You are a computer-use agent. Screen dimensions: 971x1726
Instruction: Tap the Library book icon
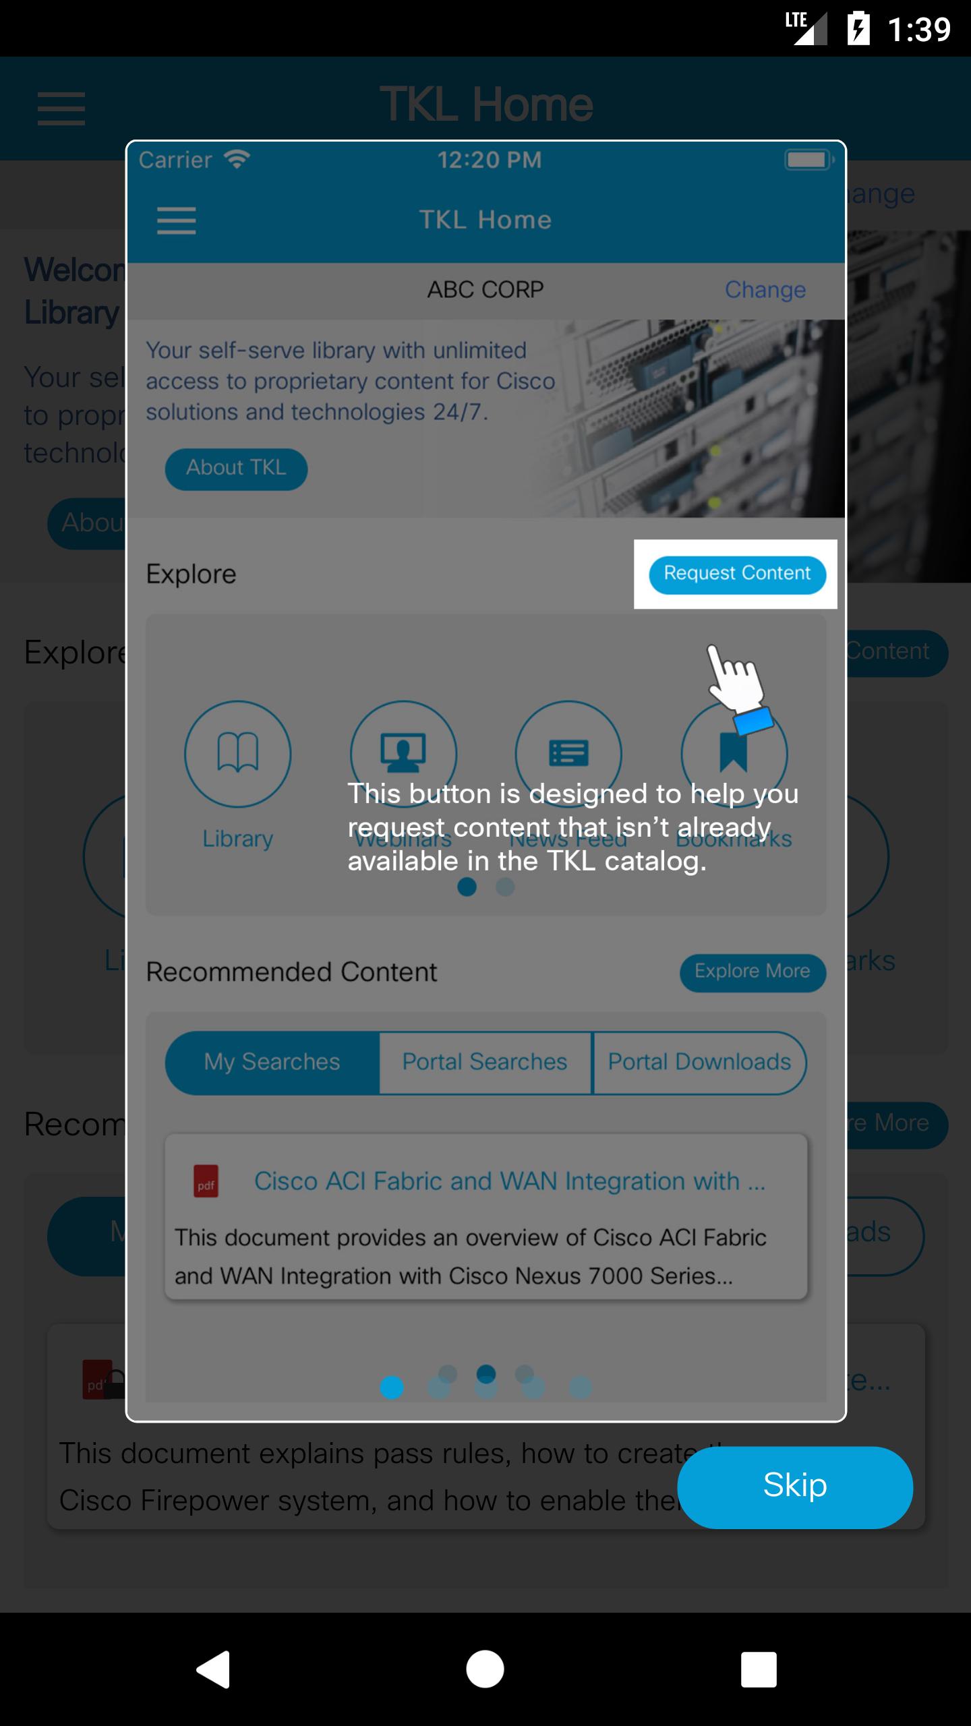238,754
